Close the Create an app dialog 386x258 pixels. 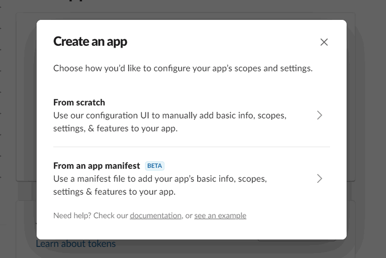[324, 42]
